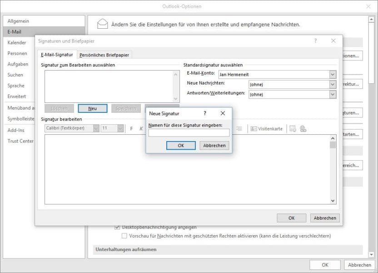Click the right-align paragraph icon
This screenshot has height=273, width=378.
point(239,129)
